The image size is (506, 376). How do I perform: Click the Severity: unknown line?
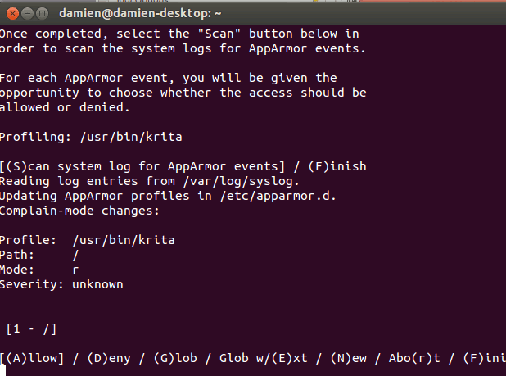[x=61, y=284]
